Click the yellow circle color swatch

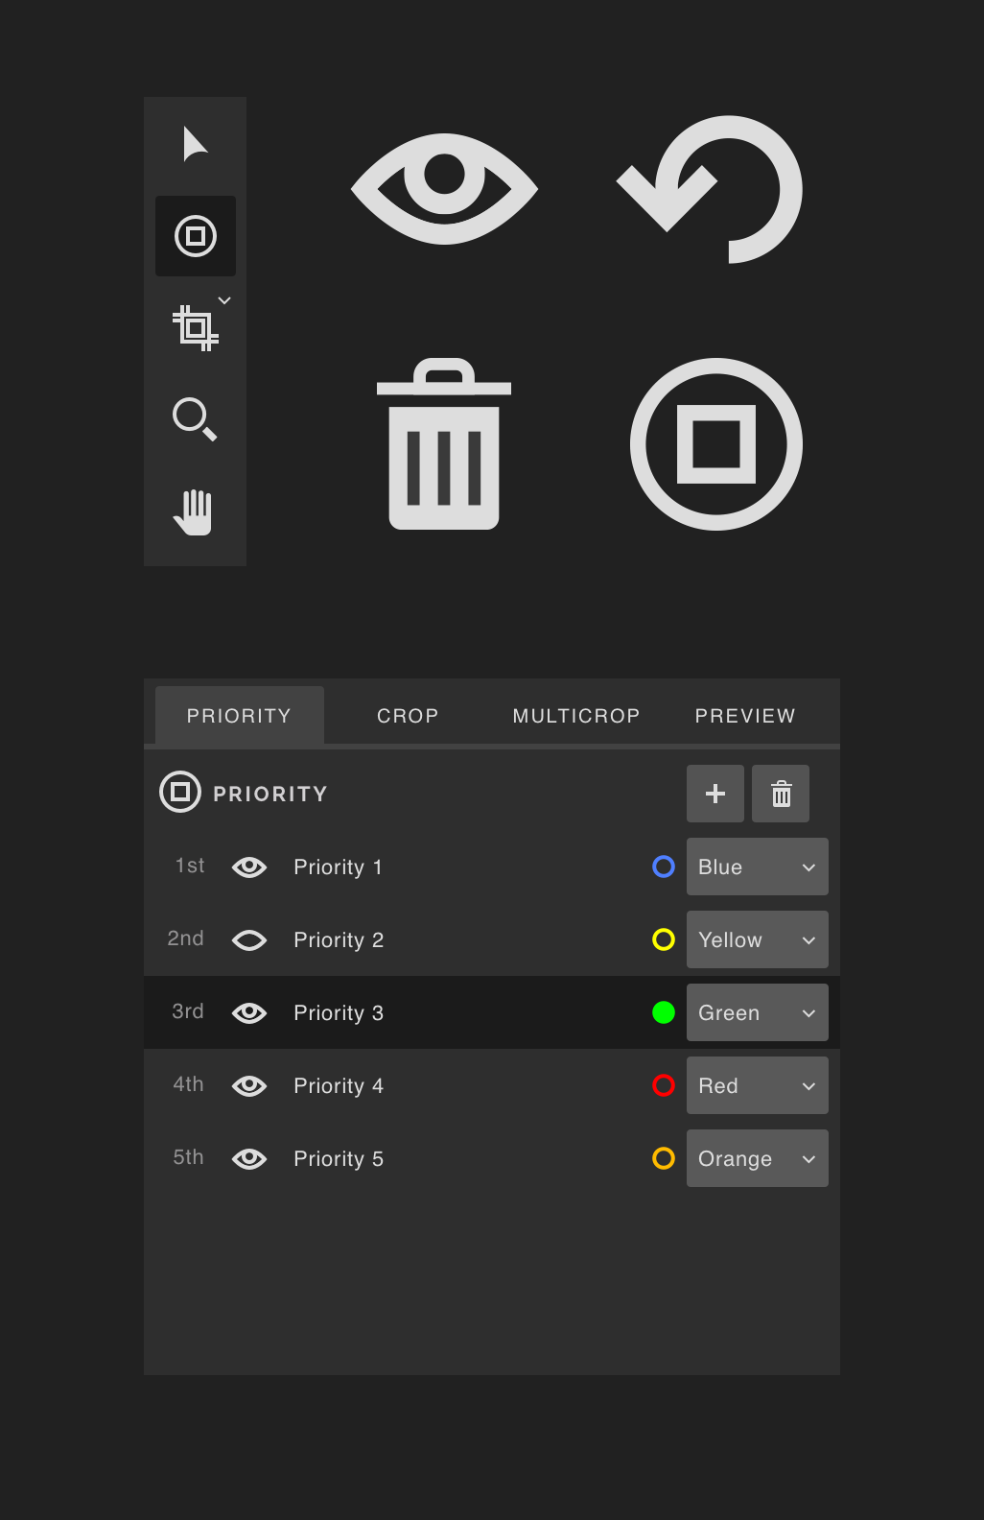(x=664, y=939)
